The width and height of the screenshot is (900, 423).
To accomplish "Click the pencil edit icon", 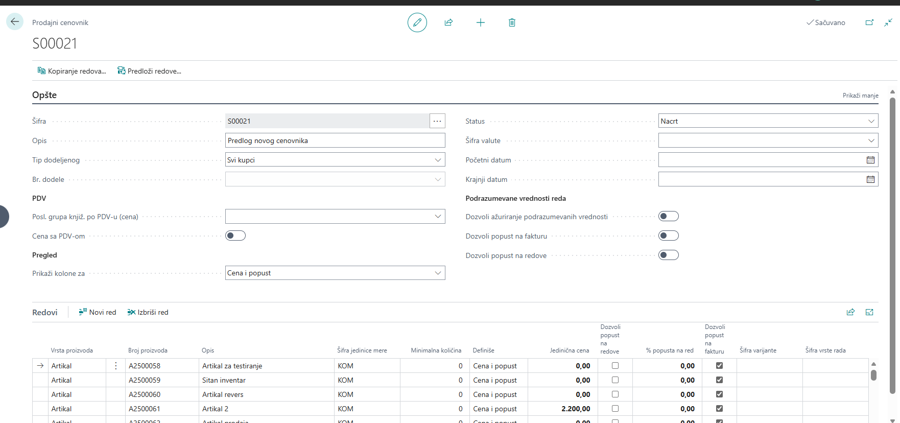I will tap(417, 22).
